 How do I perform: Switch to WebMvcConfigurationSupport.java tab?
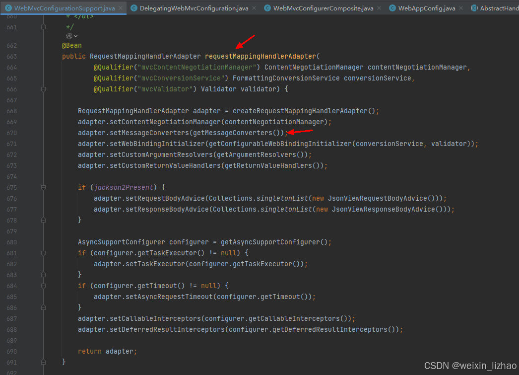[x=65, y=8]
